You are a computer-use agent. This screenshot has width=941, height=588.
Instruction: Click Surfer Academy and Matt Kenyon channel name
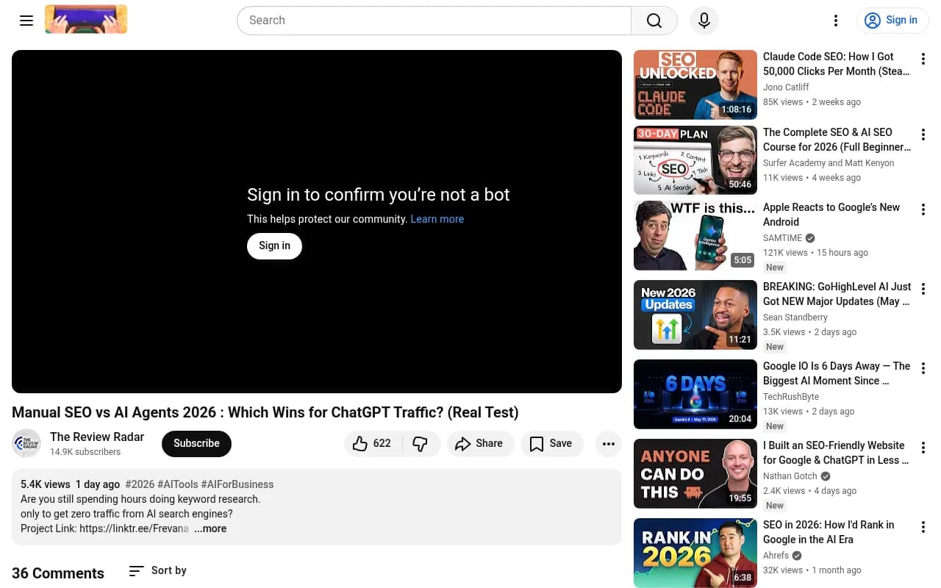pos(829,163)
